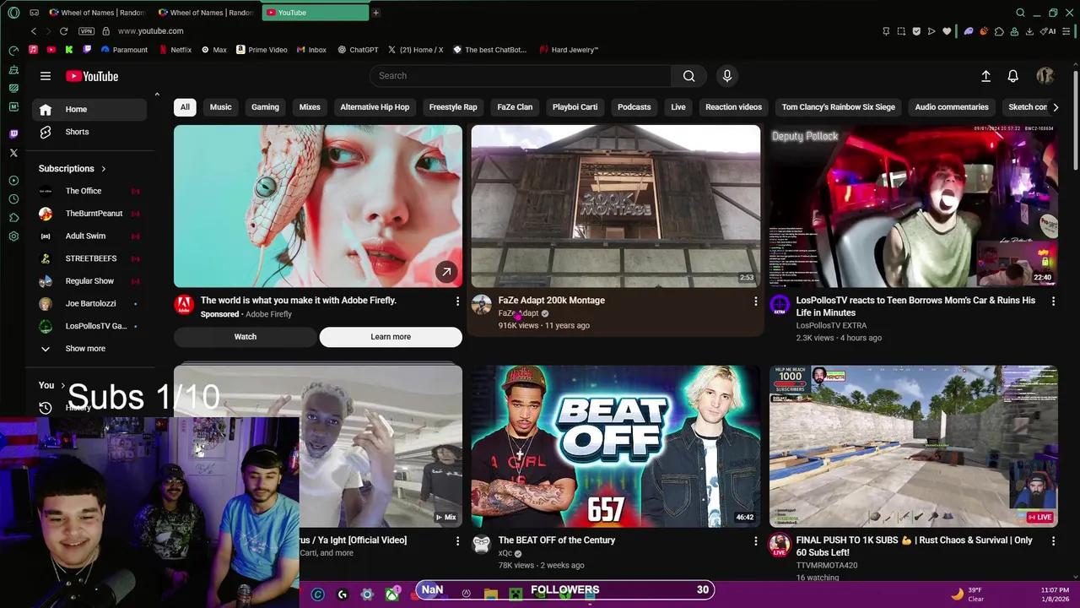Open options menu for The BEAT OFF of the Century
Screen dimensions: 1080x608
[755, 541]
